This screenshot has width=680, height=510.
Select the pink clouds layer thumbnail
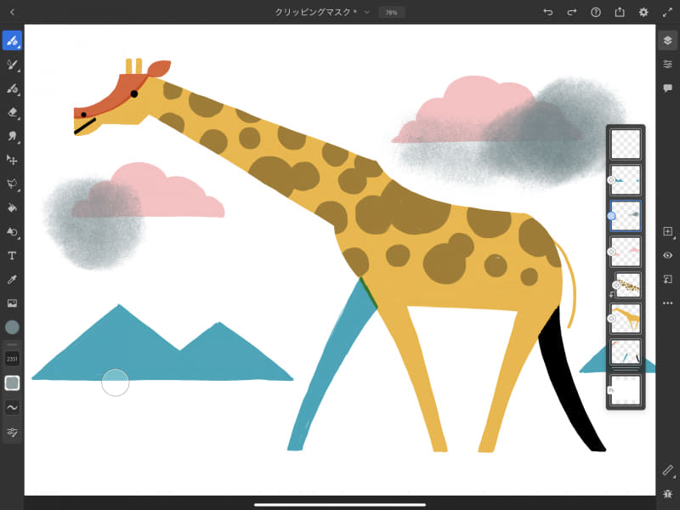[626, 252]
